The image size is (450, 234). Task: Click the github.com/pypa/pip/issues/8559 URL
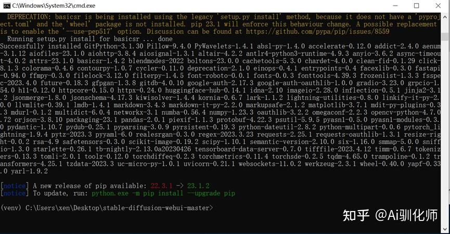coord(318,32)
